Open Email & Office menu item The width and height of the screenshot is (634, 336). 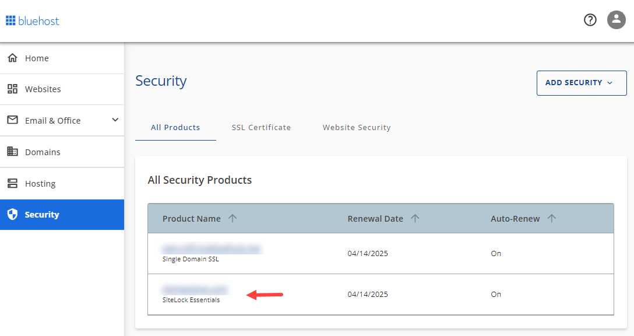[x=62, y=121]
